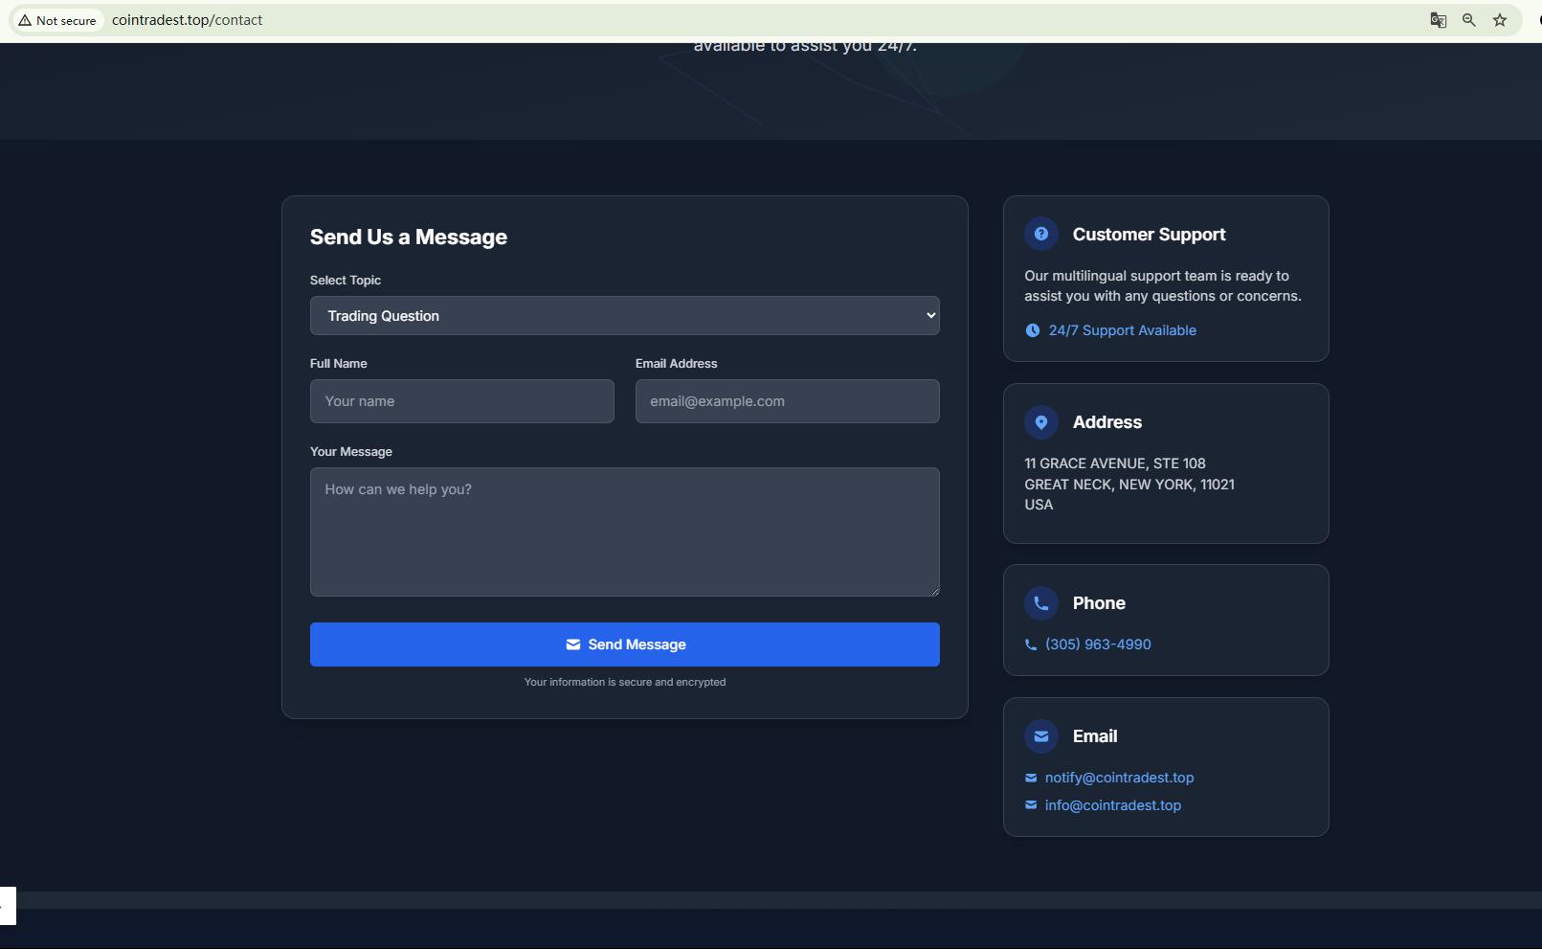This screenshot has height=949, width=1542.
Task: Bookmark this page with the star icon
Action: coord(1500,20)
